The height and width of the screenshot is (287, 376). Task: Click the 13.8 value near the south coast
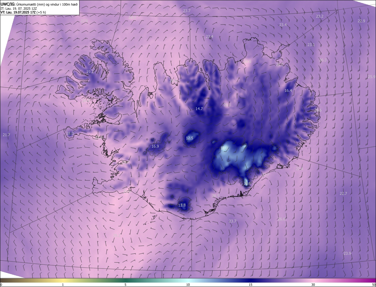pyautogui.click(x=182, y=205)
